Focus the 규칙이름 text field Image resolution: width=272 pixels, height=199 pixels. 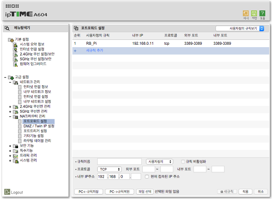point(119,162)
